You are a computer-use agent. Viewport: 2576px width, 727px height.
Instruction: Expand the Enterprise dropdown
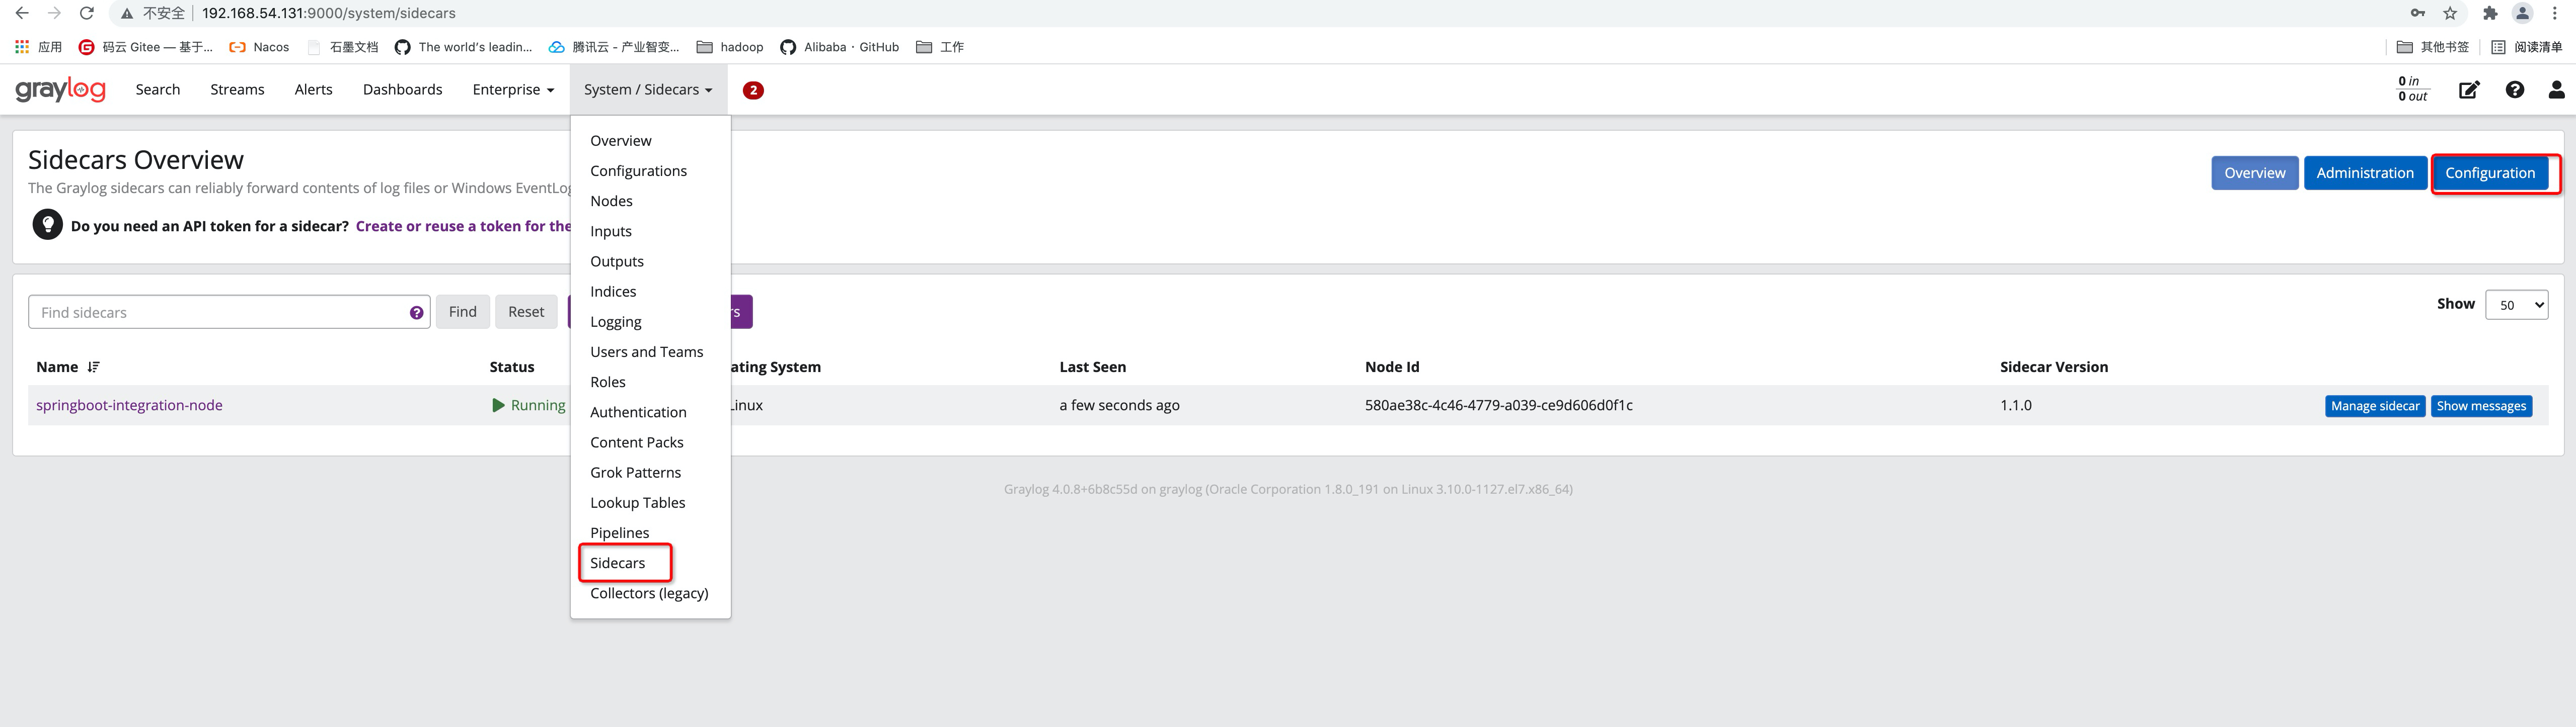click(x=512, y=89)
